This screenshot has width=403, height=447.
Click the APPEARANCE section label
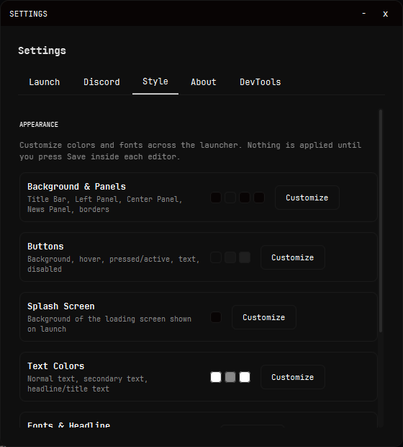(x=39, y=125)
